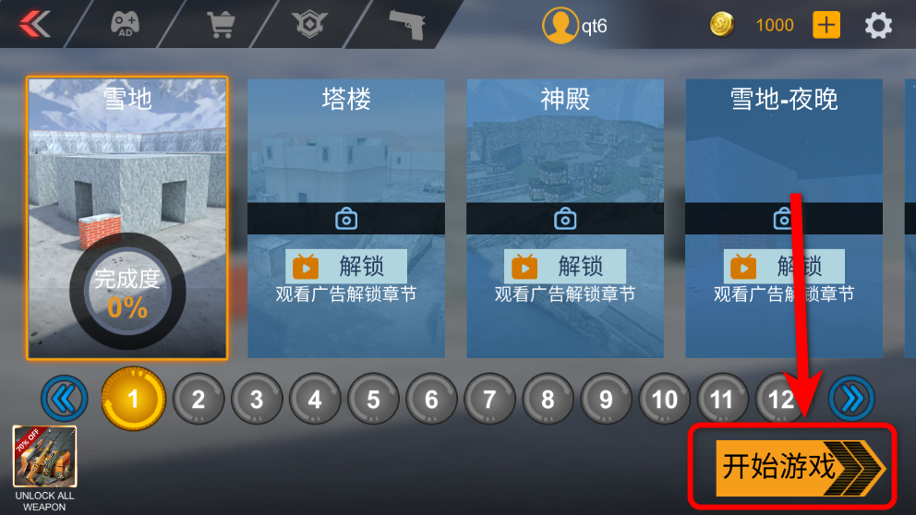Open the shopping cart store
Image resolution: width=916 pixels, height=515 pixels.
tap(221, 25)
